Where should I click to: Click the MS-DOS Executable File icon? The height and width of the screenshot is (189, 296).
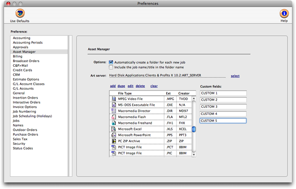pyautogui.click(x=114, y=105)
